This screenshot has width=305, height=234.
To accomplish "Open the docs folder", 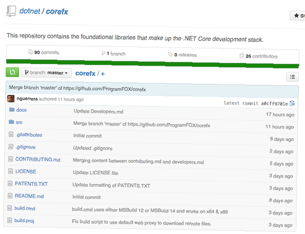I will pos(21,110).
